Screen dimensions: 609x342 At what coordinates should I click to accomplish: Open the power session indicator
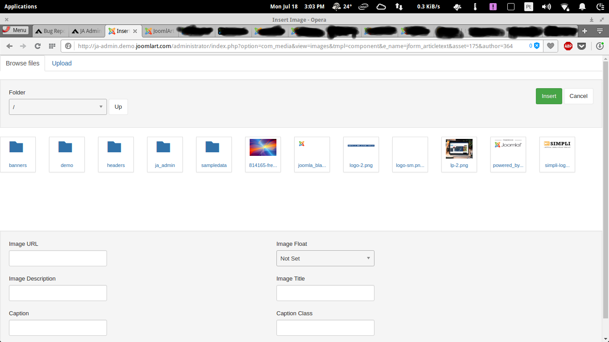click(x=600, y=7)
